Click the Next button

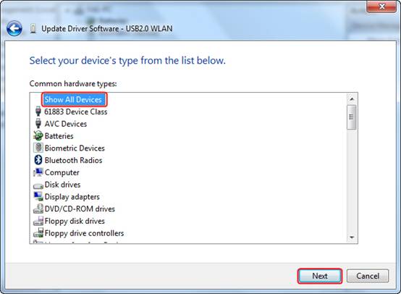[320, 276]
